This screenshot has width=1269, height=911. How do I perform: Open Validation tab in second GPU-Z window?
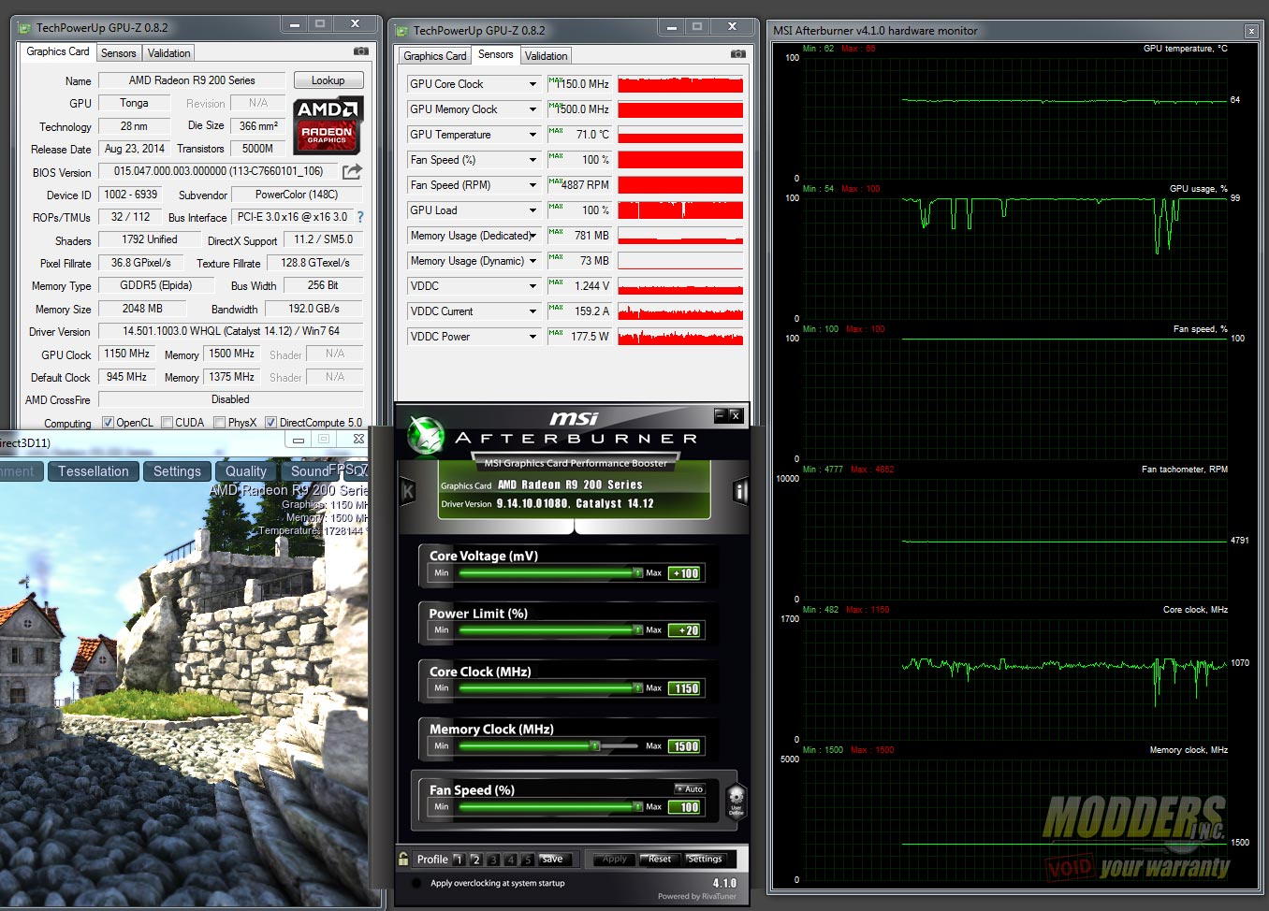547,56
